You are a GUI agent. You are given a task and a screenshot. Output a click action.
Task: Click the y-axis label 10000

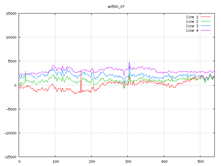coord(11,37)
